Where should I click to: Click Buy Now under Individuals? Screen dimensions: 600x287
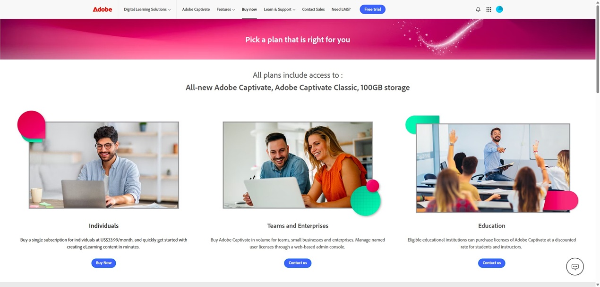[x=103, y=263]
